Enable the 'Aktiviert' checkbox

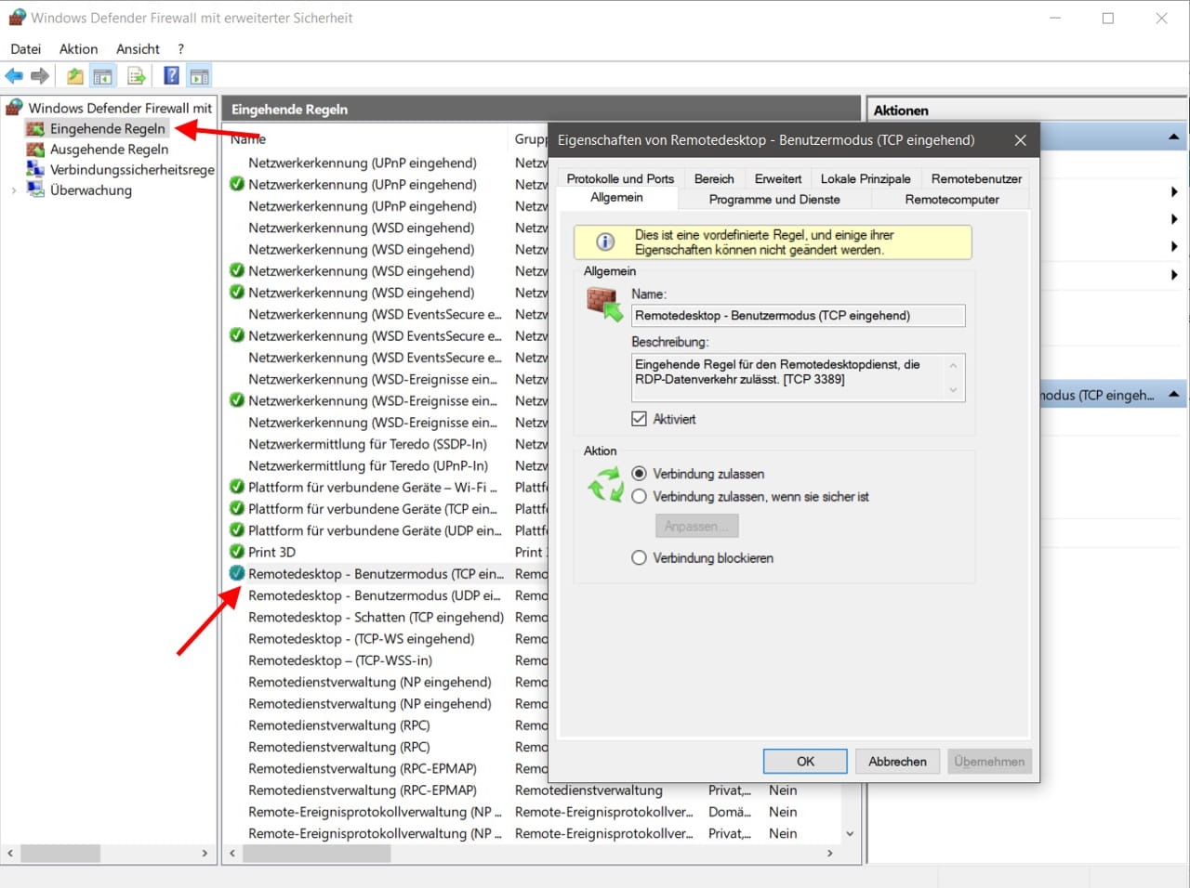[639, 418]
